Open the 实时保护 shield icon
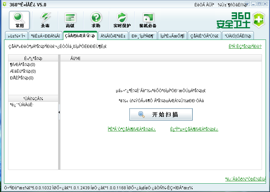 [x=122, y=20]
